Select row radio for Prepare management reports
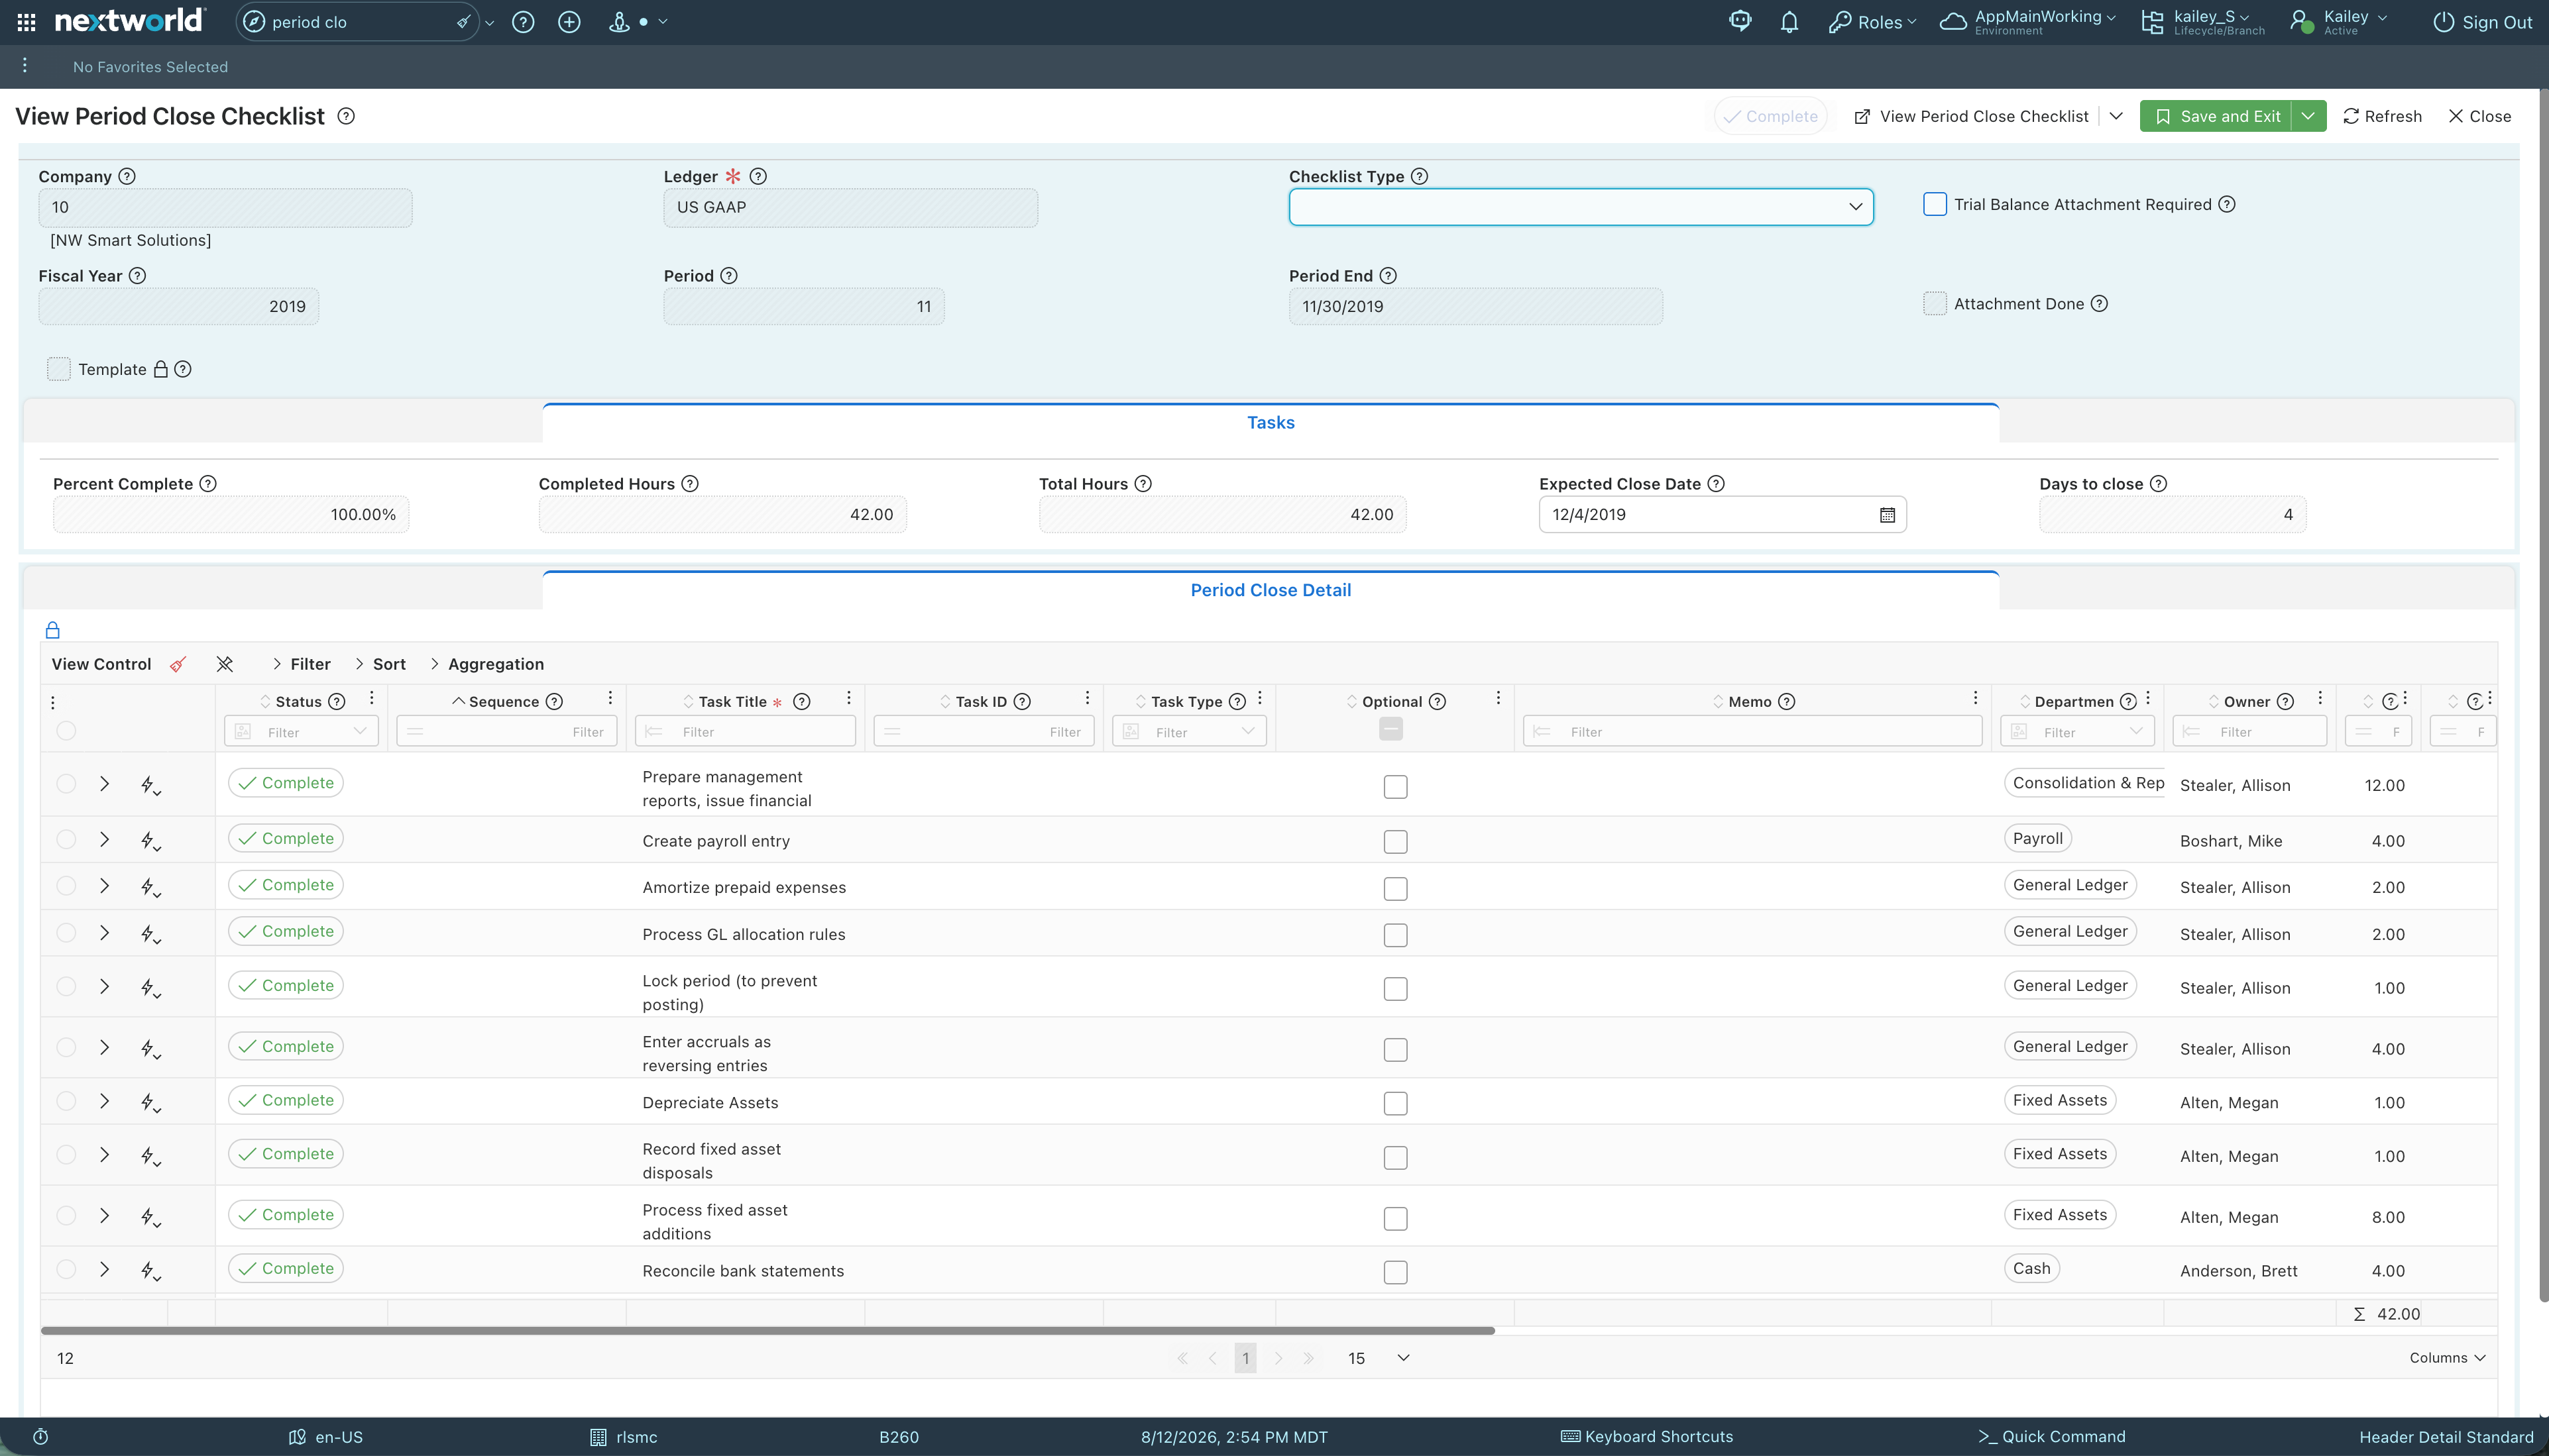This screenshot has width=2549, height=1456. click(x=66, y=784)
